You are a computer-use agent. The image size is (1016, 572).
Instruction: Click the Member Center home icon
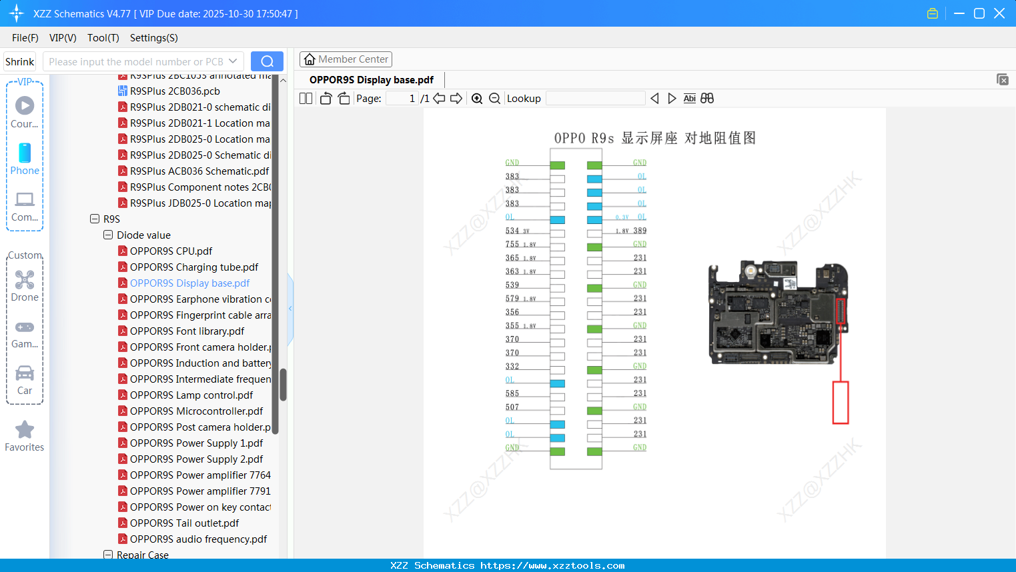tap(310, 59)
